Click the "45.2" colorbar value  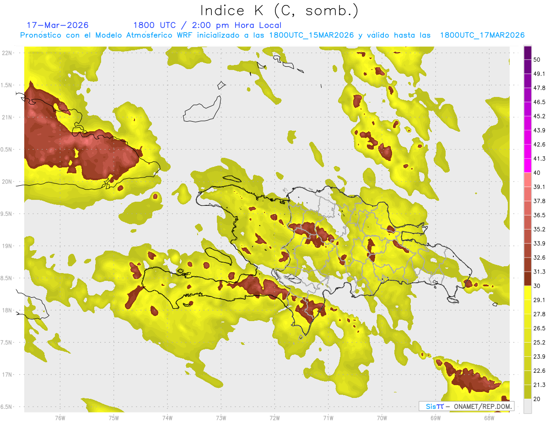click(x=539, y=116)
